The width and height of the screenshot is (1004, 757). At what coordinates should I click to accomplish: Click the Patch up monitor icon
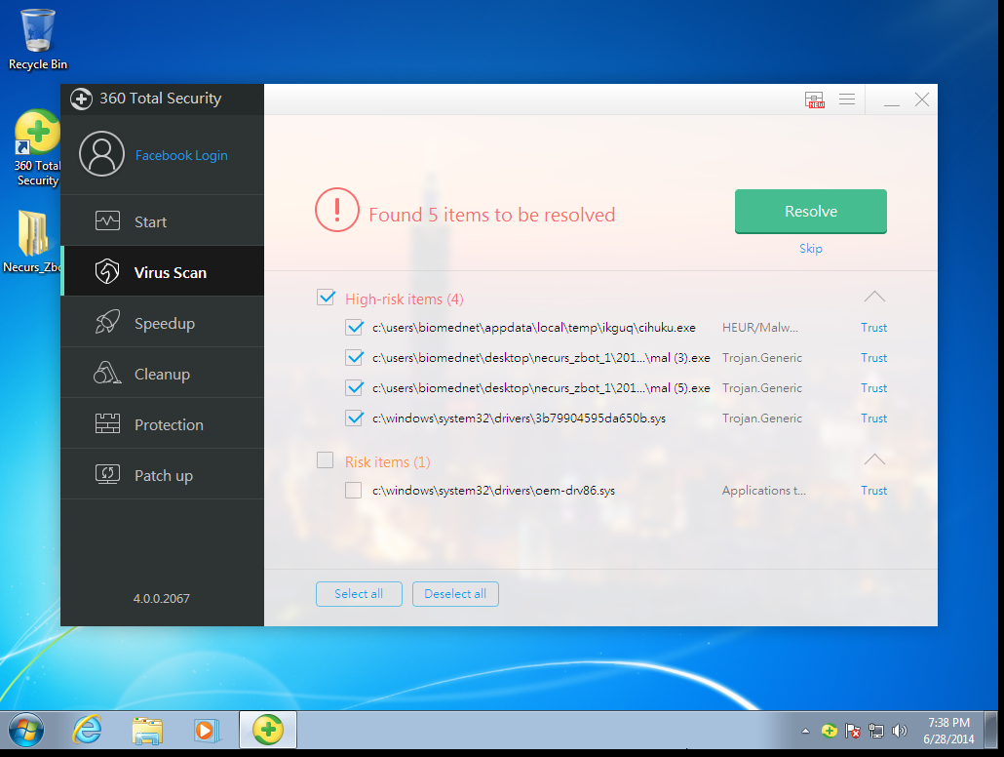point(107,474)
